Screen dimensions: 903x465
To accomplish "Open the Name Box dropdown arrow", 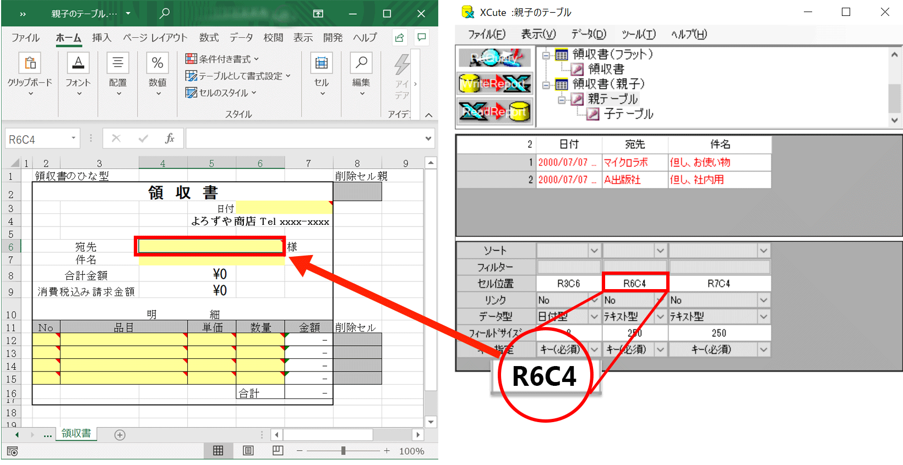I will [73, 138].
